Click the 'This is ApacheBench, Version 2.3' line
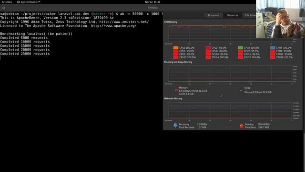The height and width of the screenshot is (172, 305). click(57, 18)
